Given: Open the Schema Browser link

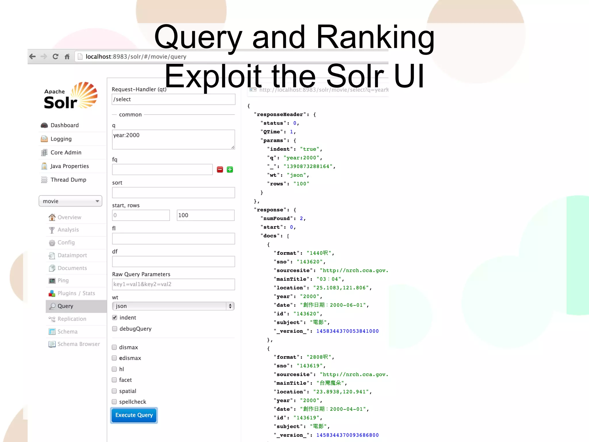Looking at the screenshot, I should pos(79,344).
